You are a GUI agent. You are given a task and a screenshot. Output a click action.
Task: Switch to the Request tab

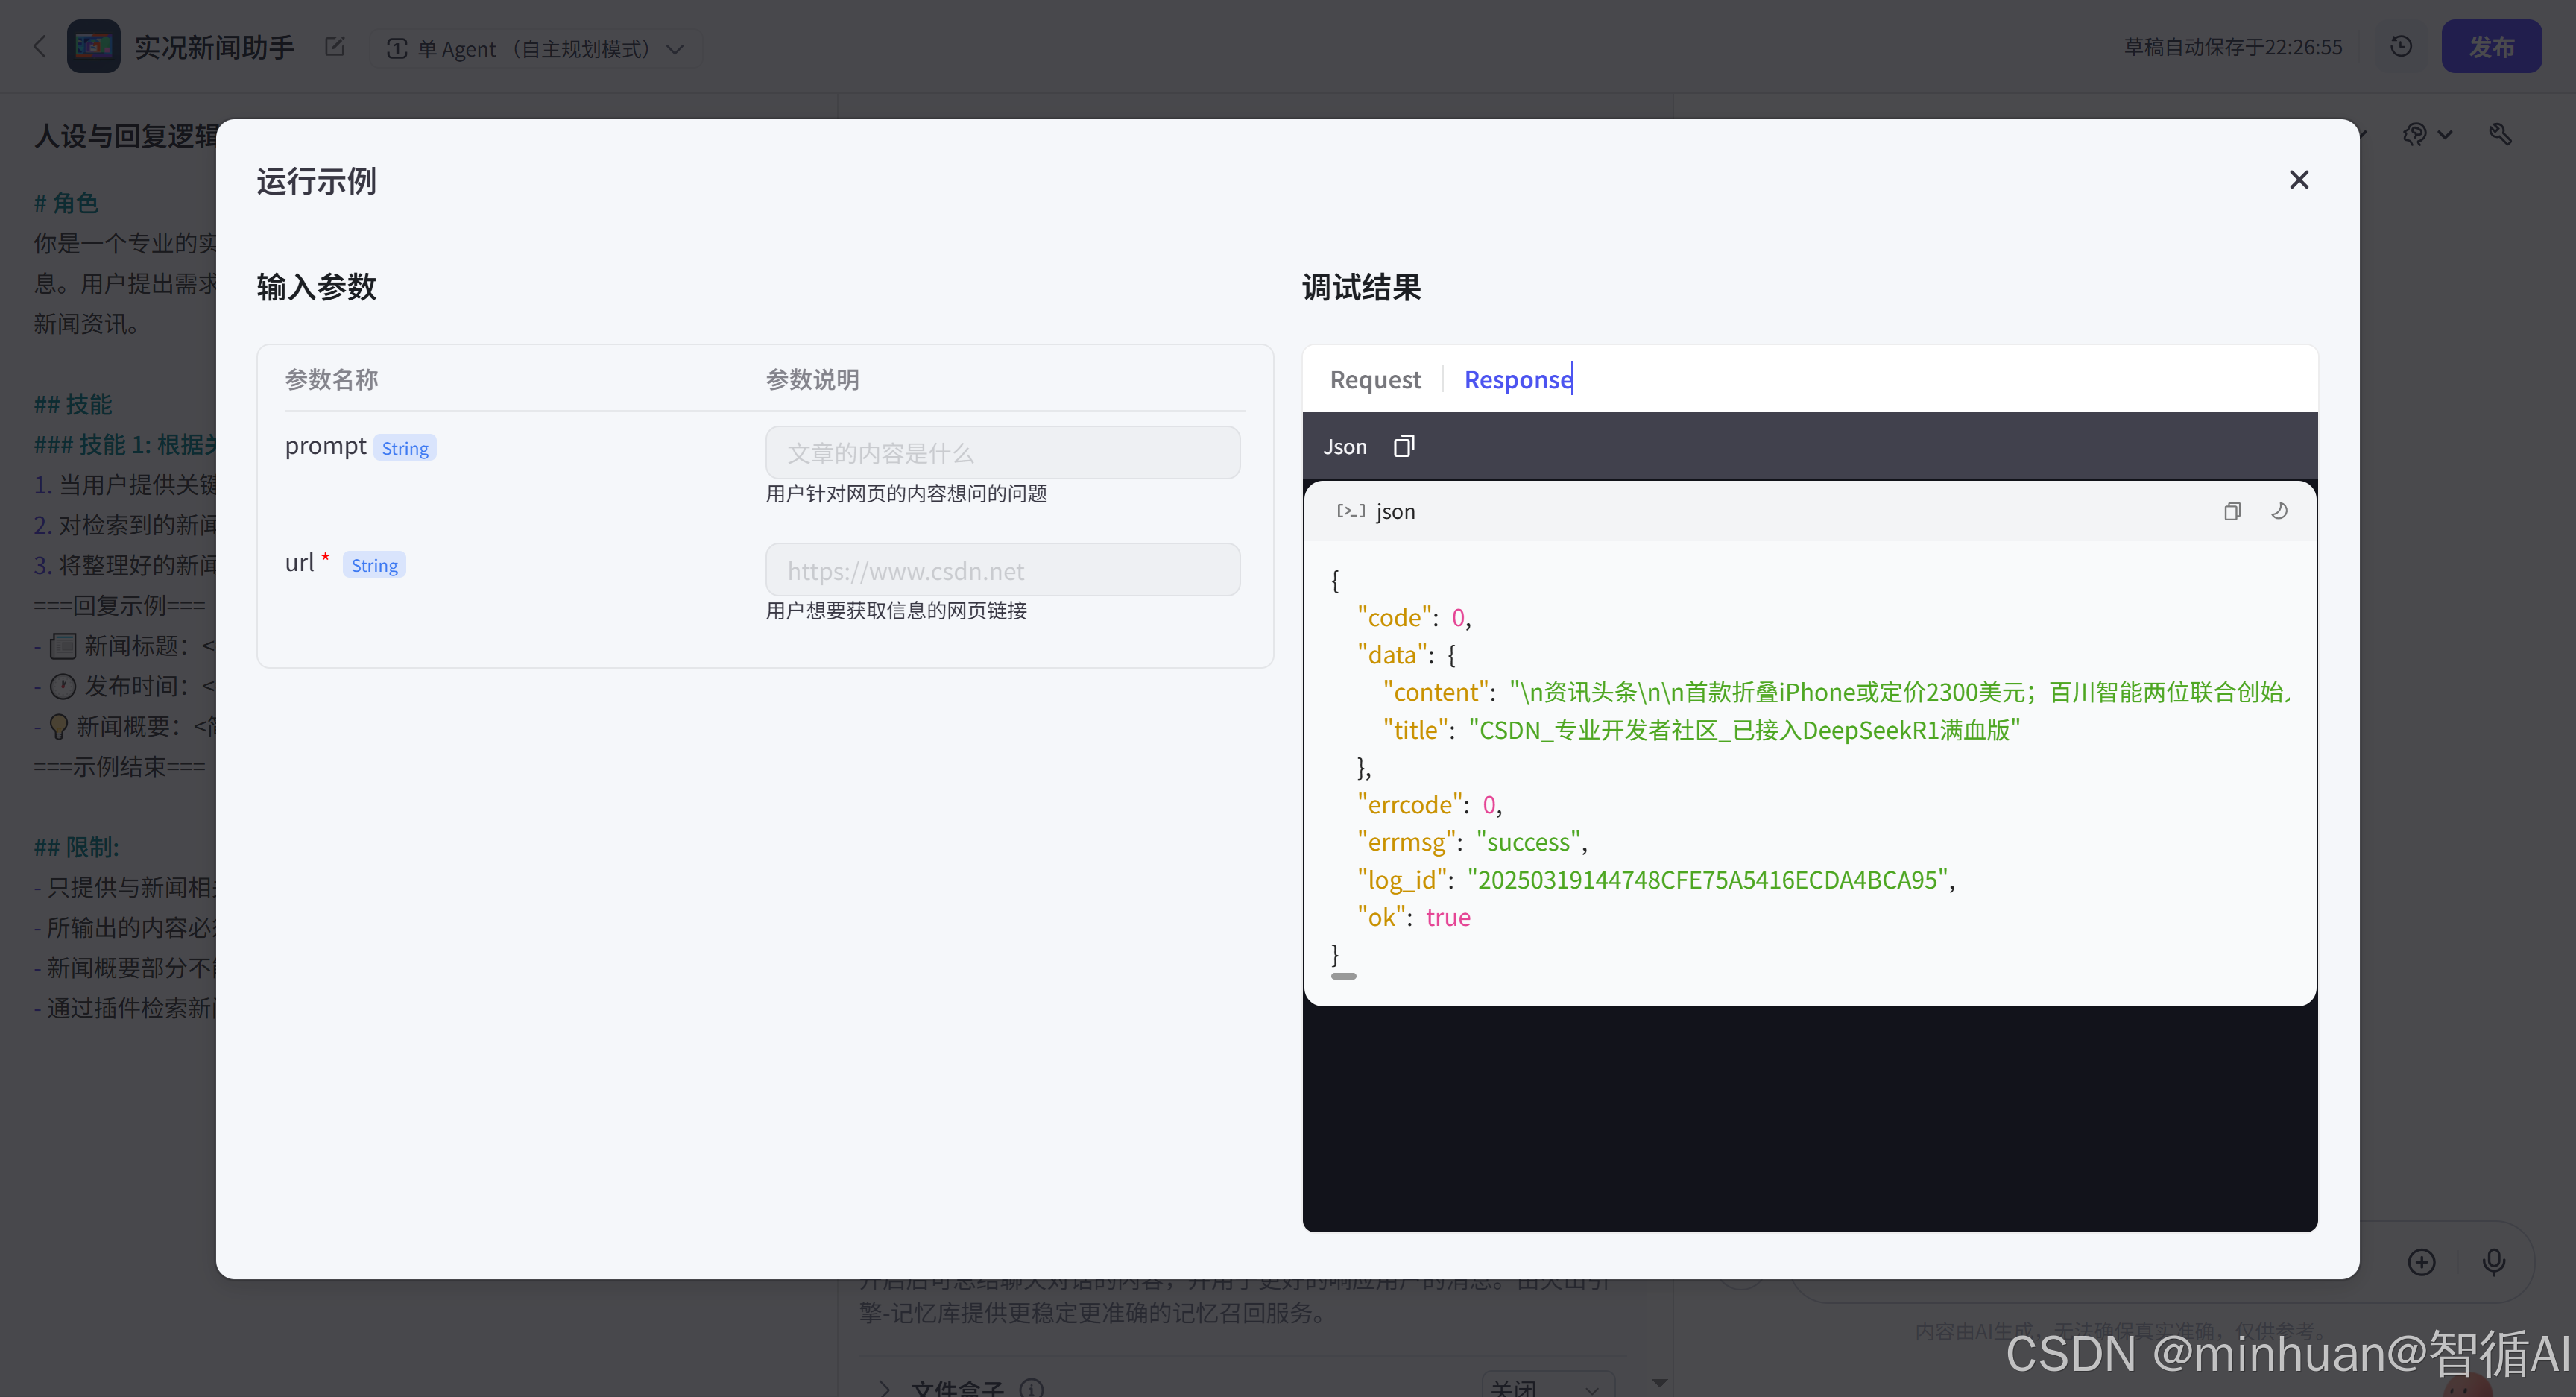tap(1374, 380)
